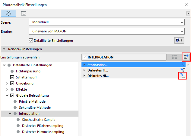Toggle Detaillierte Einstellungen checkbox
The image size is (191, 136).
click(31, 41)
